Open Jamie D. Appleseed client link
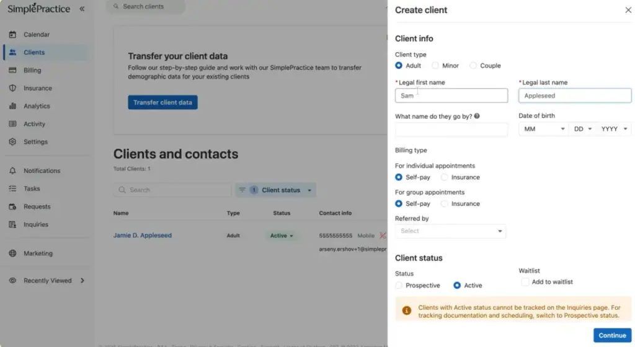 [143, 235]
